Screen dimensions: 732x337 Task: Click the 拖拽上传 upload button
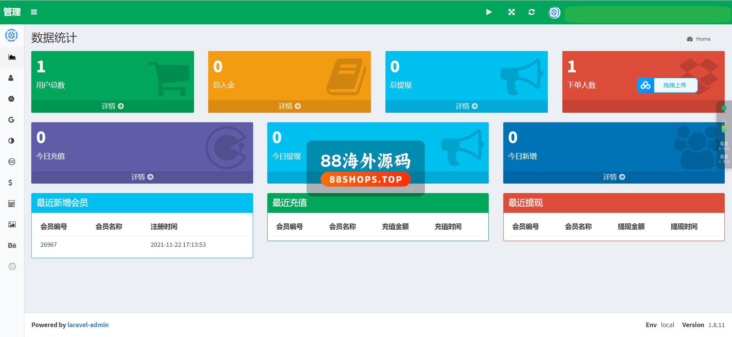coord(674,85)
